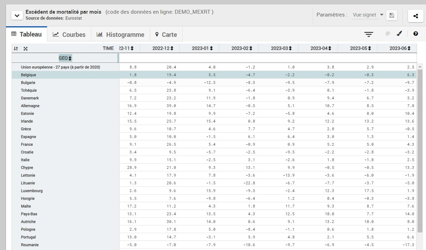Select the Carte map tab
Viewport: 426px width, 250px height.
pos(166,34)
